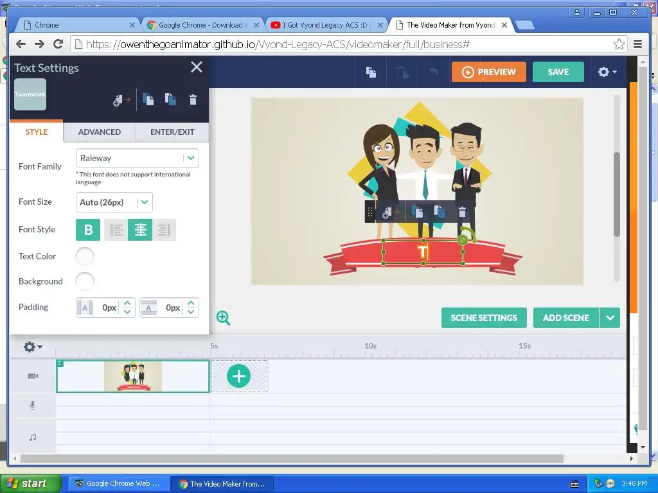Switch to the STYLE tab

pos(37,132)
